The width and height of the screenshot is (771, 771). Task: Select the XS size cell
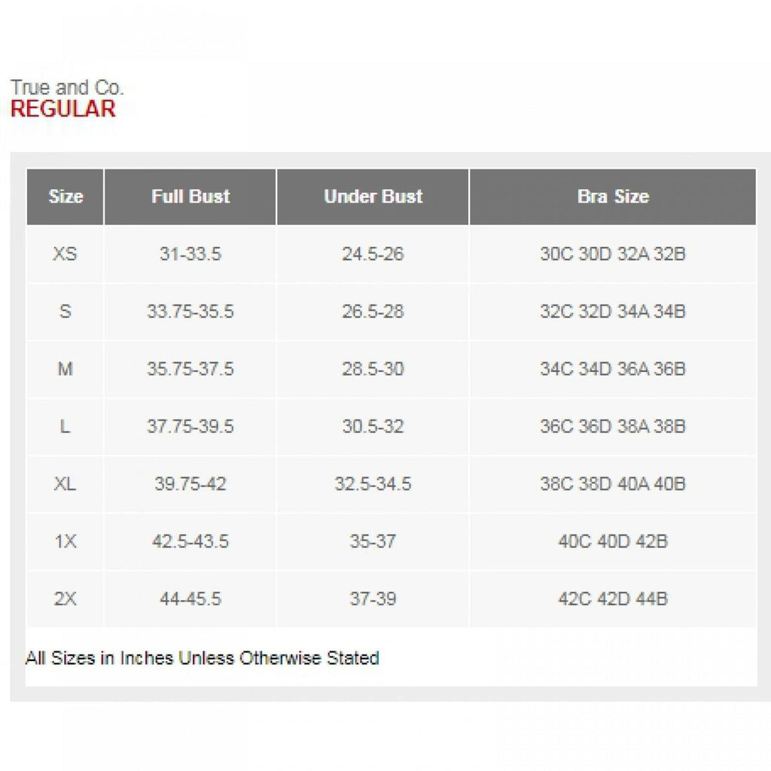click(66, 254)
